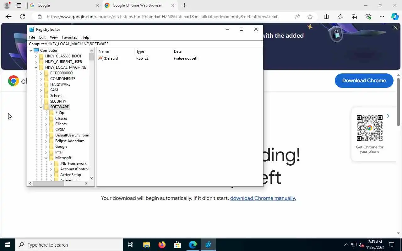This screenshot has width=402, height=251.
Task: Switch to the Google browser tab
Action: pos(65,5)
